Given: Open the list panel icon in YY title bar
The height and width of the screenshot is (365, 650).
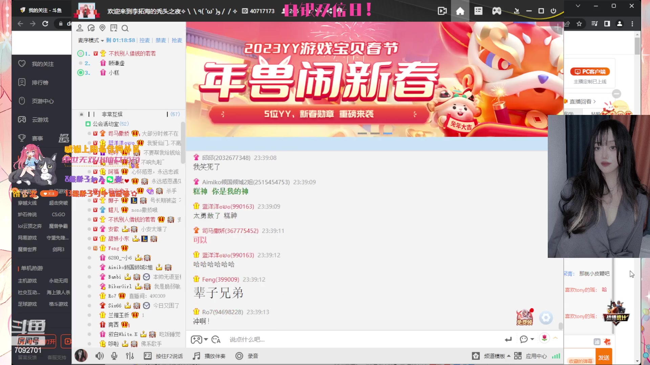Looking at the screenshot, I should (x=478, y=11).
